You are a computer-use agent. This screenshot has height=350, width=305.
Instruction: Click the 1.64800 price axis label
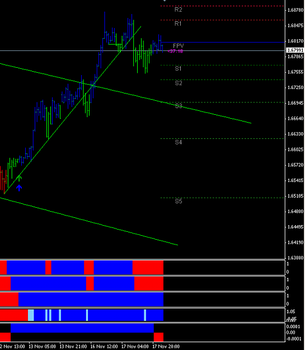click(x=295, y=211)
